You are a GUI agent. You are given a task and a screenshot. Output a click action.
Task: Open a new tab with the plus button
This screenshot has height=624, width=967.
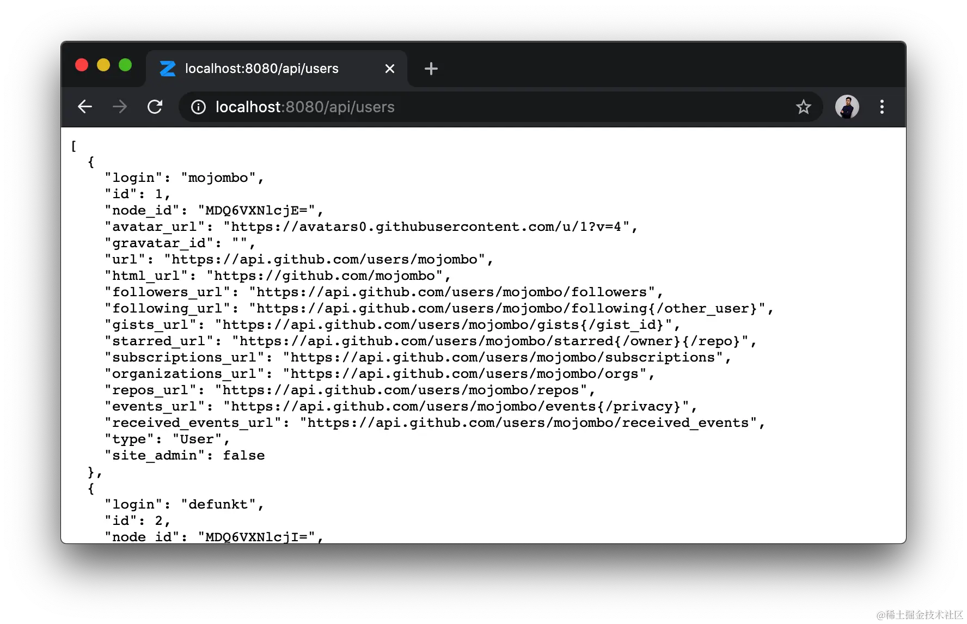[431, 69]
